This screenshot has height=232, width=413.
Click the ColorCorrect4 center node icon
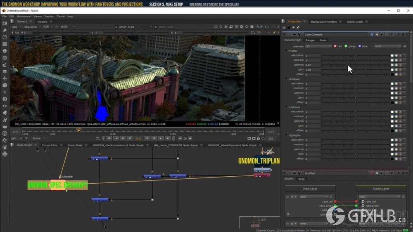[x=290, y=35]
